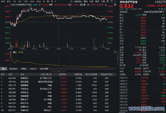Toggle 盘前盘后 pre/post market display
Screen dimensions: 166x113
[78, 1]
